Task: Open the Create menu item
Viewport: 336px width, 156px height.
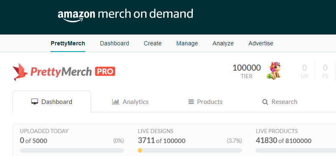Action: (x=153, y=43)
